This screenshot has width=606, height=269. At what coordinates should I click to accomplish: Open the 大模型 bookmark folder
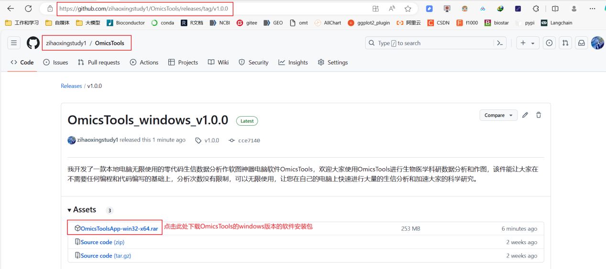(x=88, y=22)
